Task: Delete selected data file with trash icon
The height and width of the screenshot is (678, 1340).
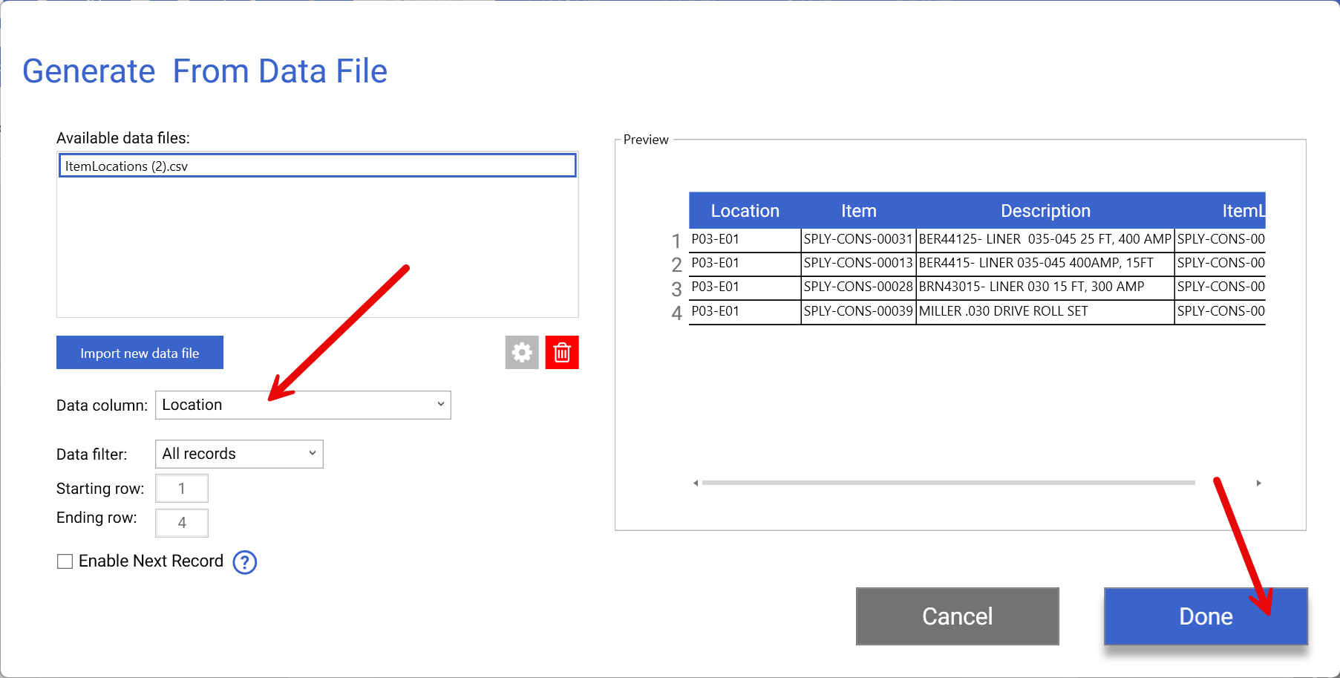Action: [562, 352]
